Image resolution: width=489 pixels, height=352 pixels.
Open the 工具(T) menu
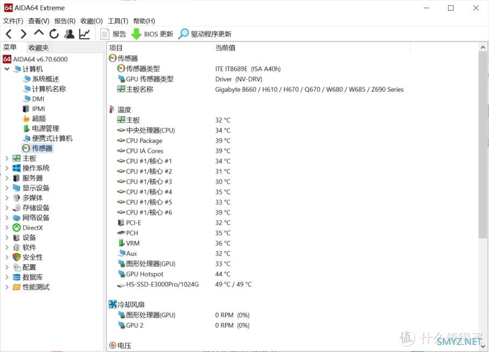pyautogui.click(x=118, y=21)
